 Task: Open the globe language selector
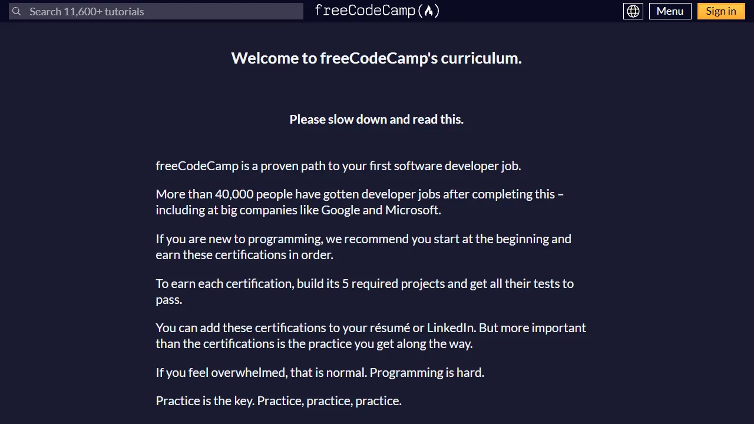pyautogui.click(x=633, y=11)
